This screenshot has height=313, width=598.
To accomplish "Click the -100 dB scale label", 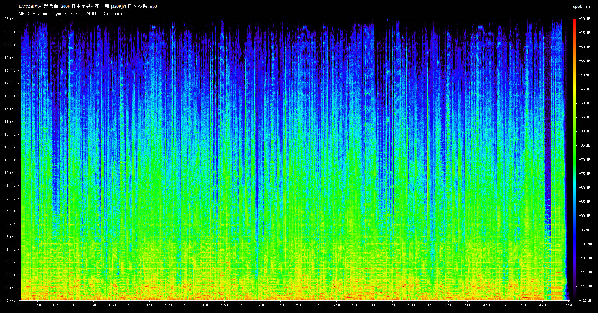I will click(x=585, y=244).
